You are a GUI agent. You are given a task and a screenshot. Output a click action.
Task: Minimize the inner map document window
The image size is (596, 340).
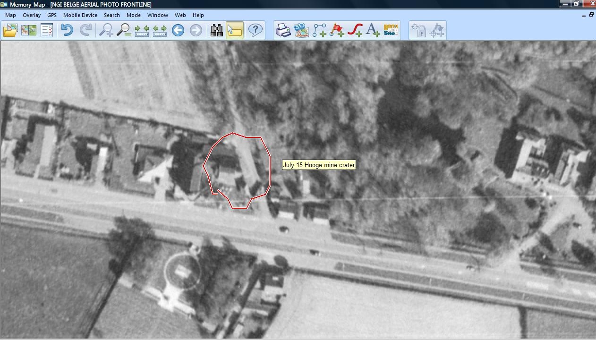[584, 15]
